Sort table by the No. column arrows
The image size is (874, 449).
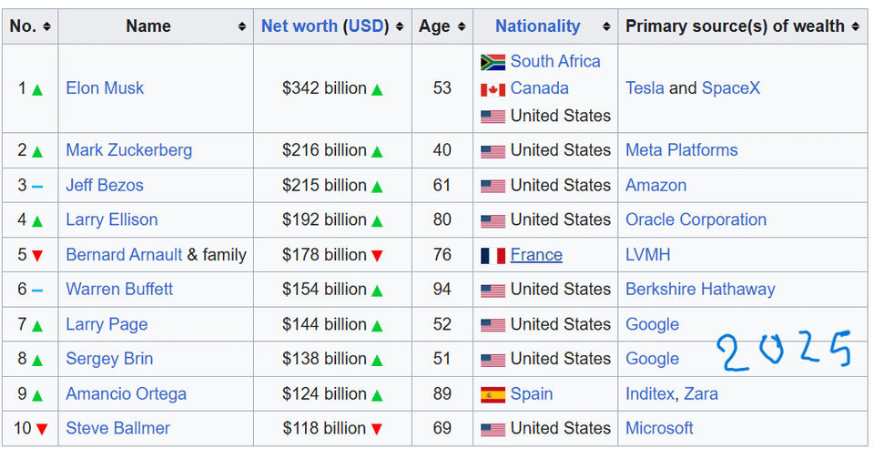coord(46,26)
